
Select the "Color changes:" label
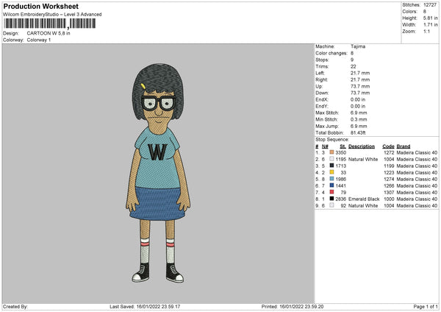331,53
